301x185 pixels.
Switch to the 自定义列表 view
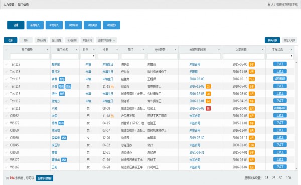coord(289,40)
